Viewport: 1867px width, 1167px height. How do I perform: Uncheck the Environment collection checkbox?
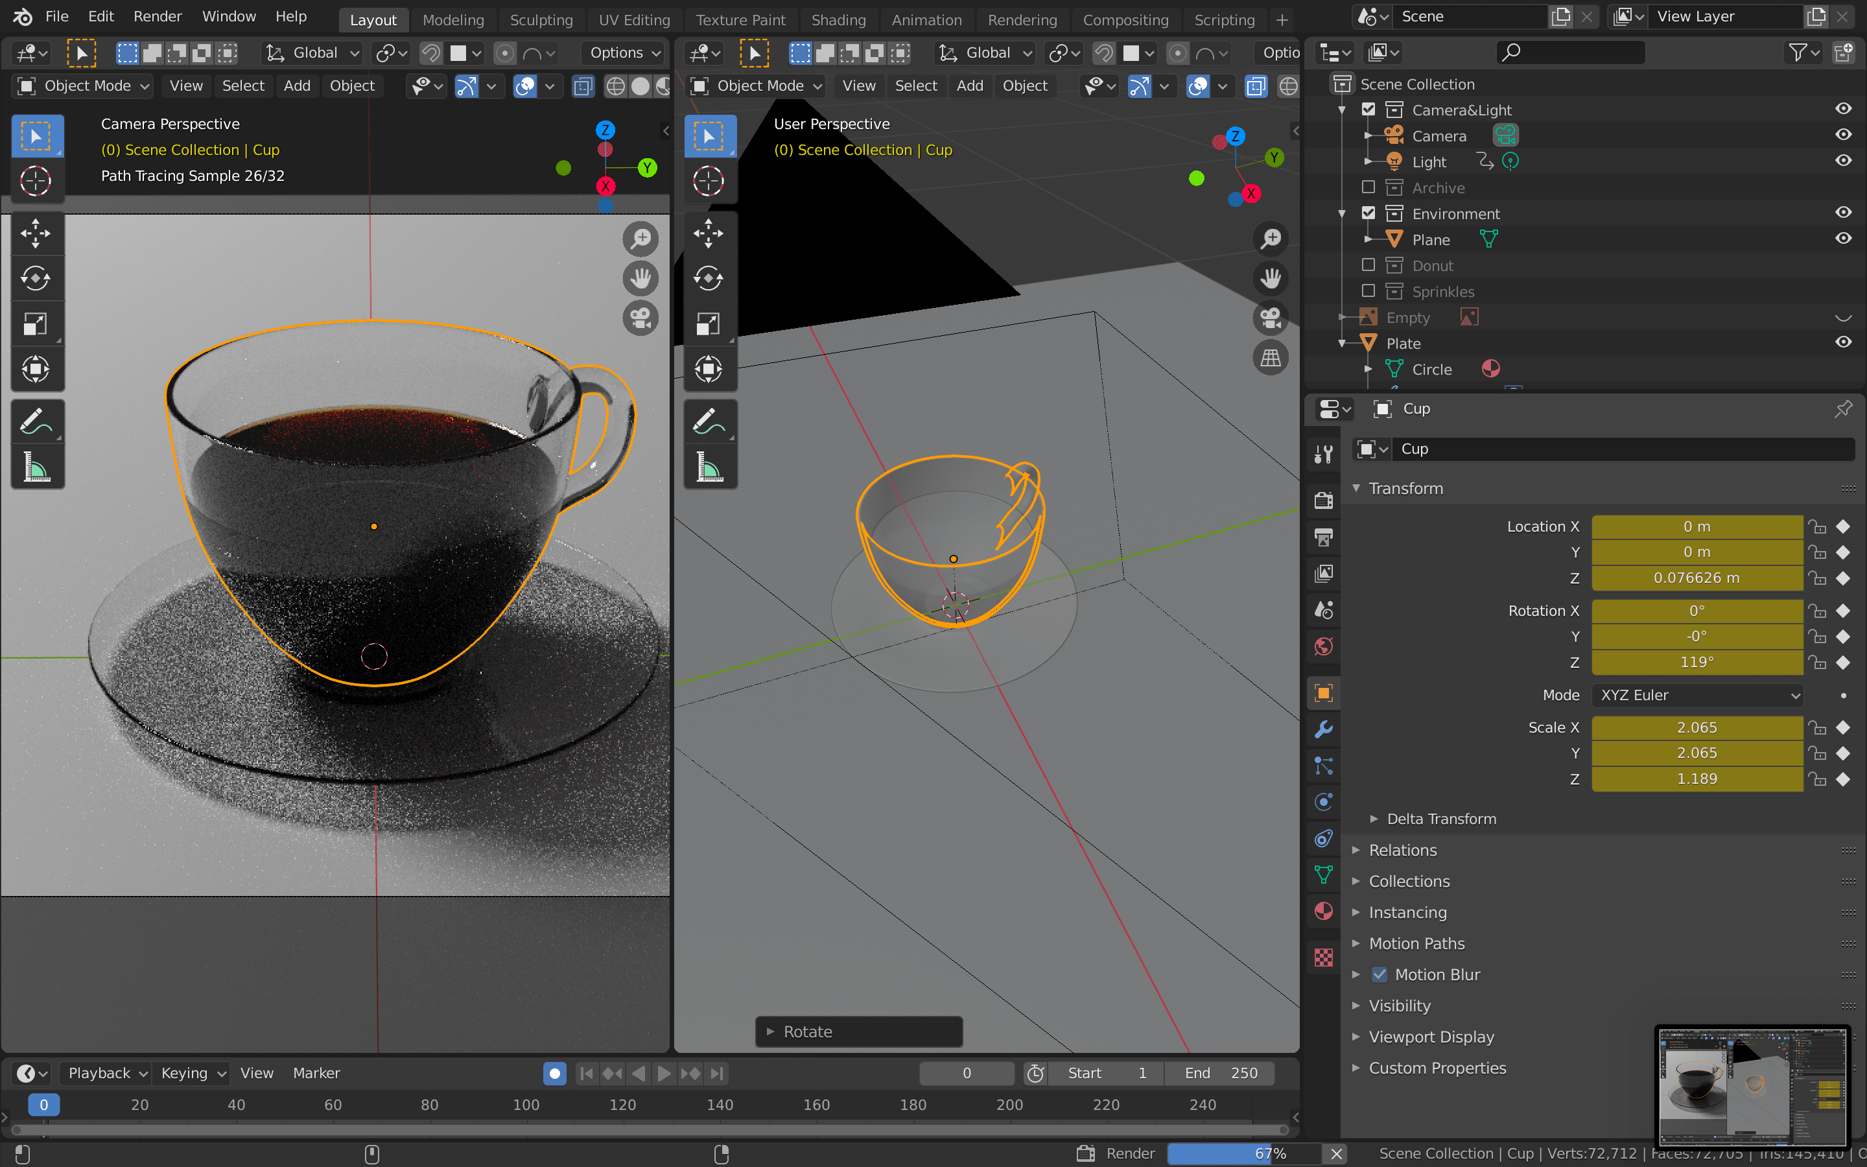[x=1368, y=213]
